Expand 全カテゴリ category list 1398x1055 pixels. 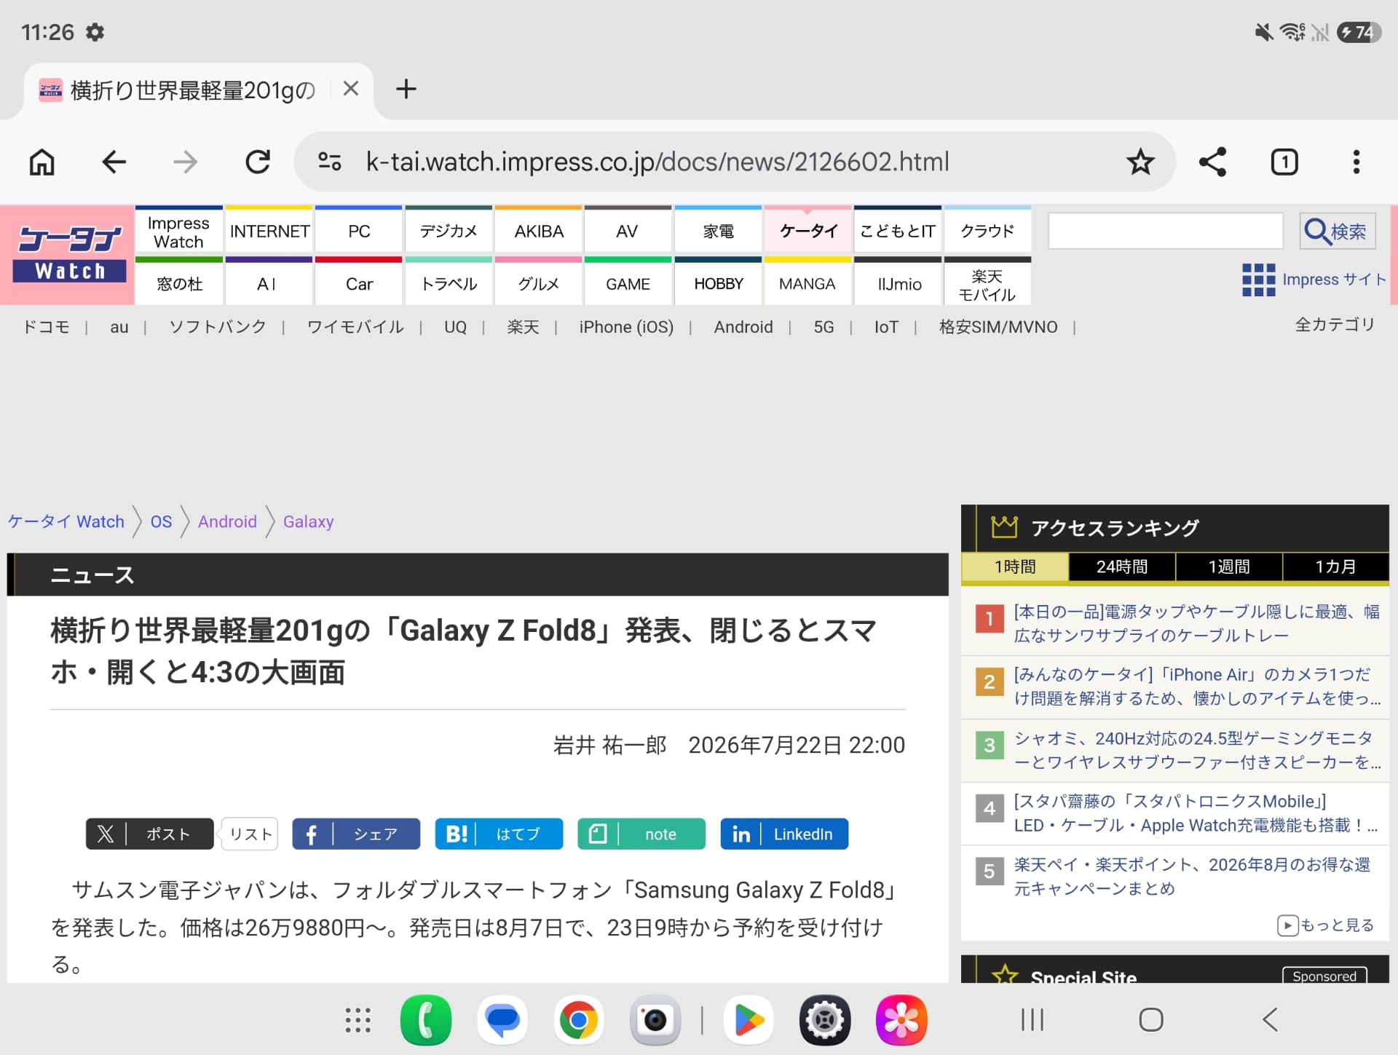(1335, 325)
